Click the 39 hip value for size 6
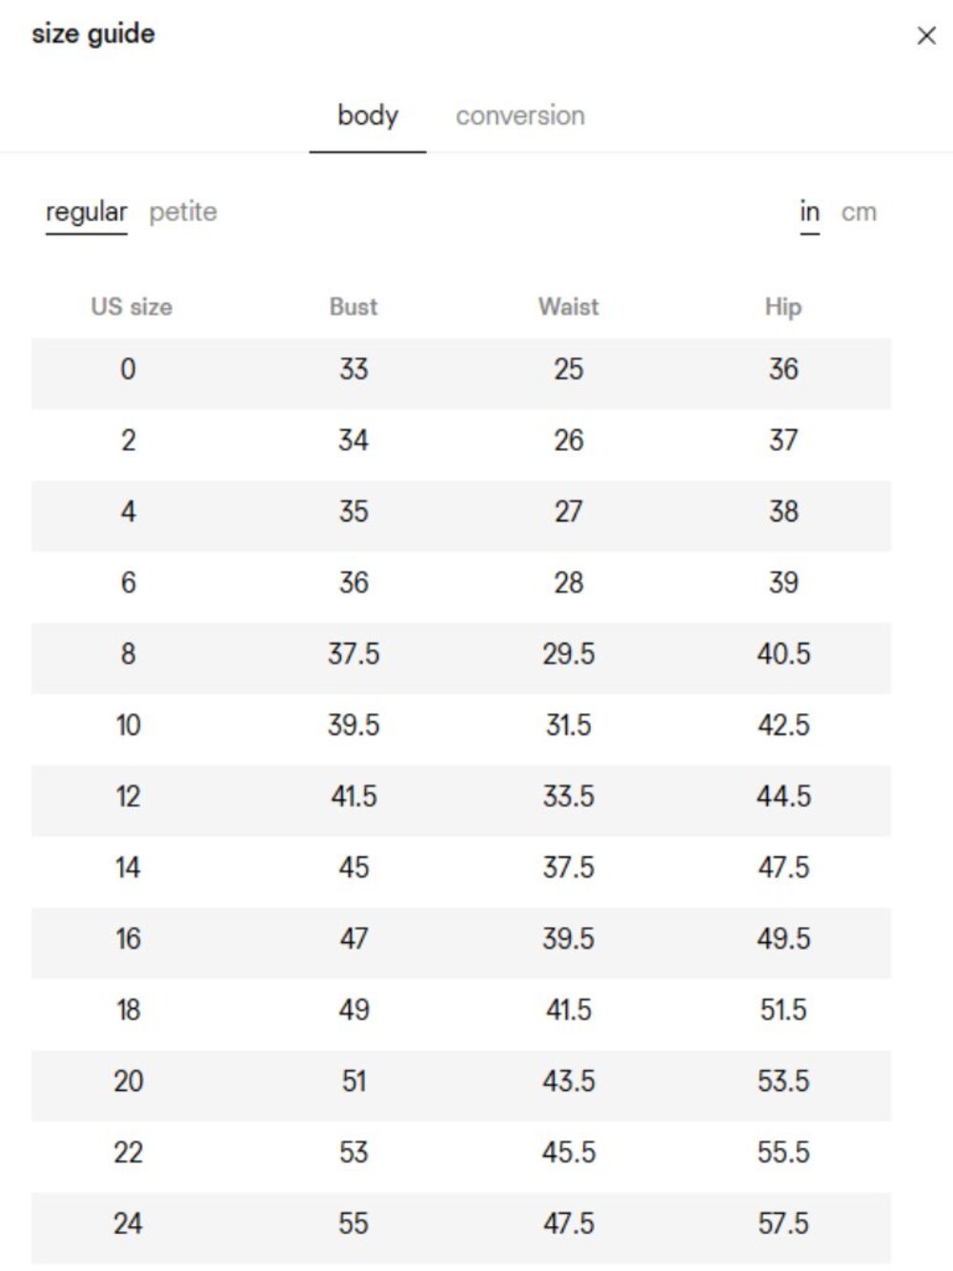 [783, 583]
